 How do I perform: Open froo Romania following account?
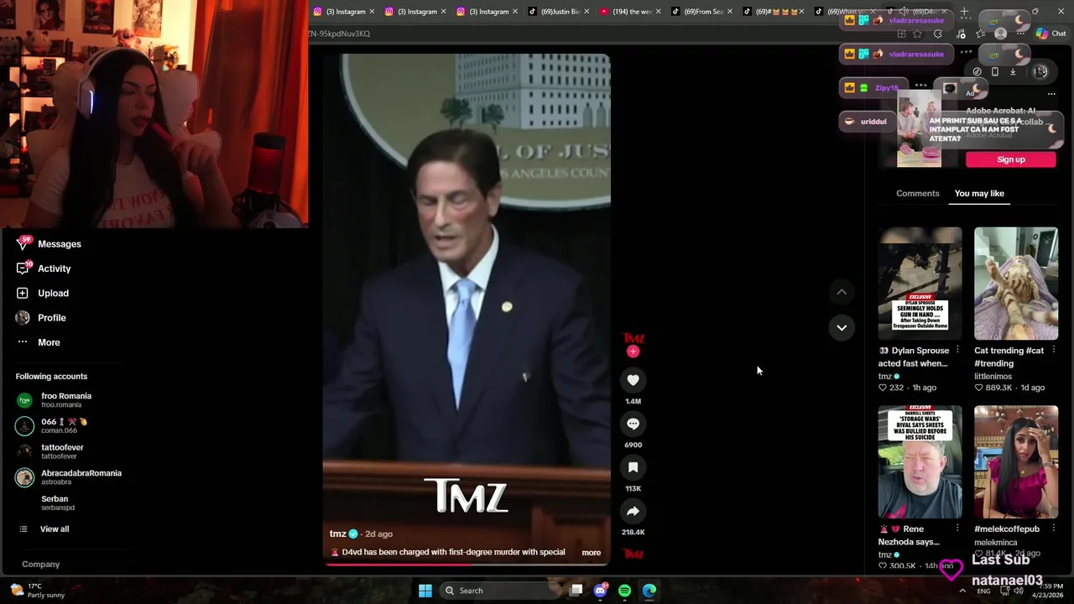coord(55,400)
